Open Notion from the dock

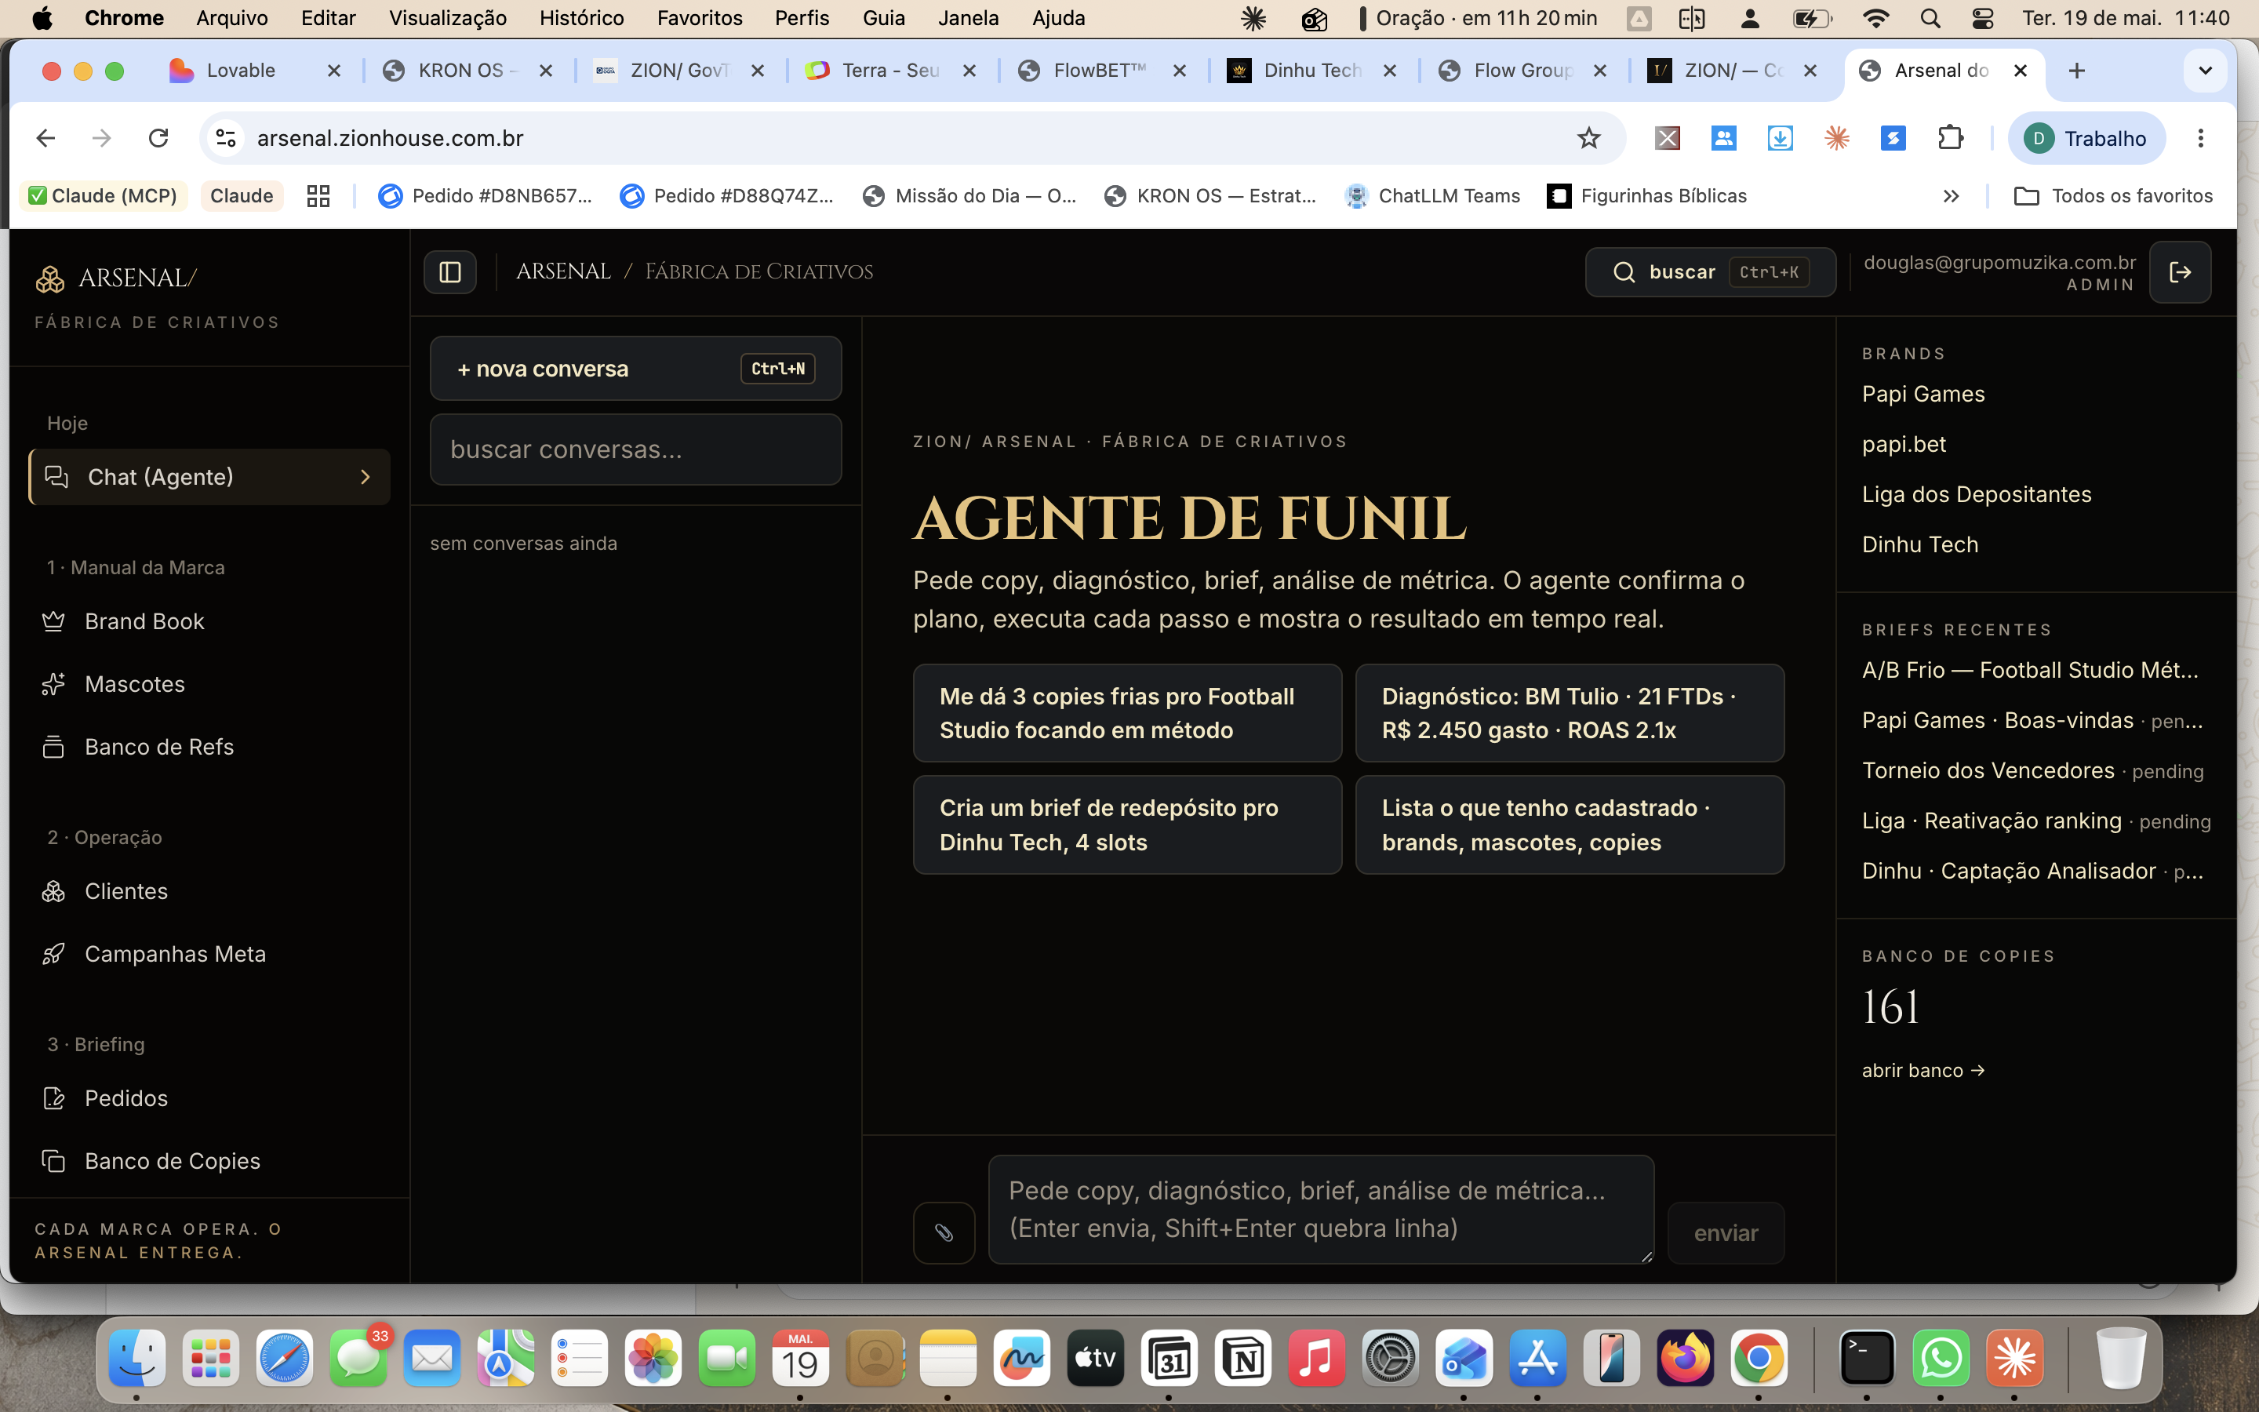[x=1242, y=1358]
